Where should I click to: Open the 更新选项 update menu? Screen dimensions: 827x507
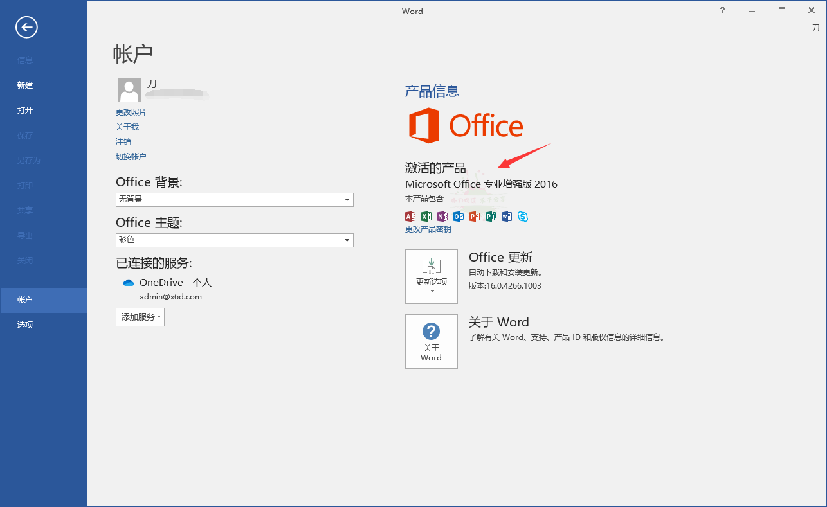[431, 276]
